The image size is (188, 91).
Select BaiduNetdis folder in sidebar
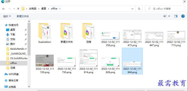point(17,49)
